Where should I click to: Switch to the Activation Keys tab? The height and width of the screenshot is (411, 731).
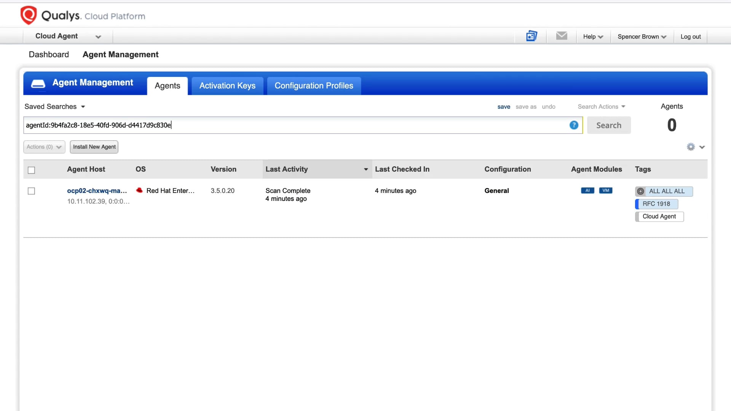point(227,85)
